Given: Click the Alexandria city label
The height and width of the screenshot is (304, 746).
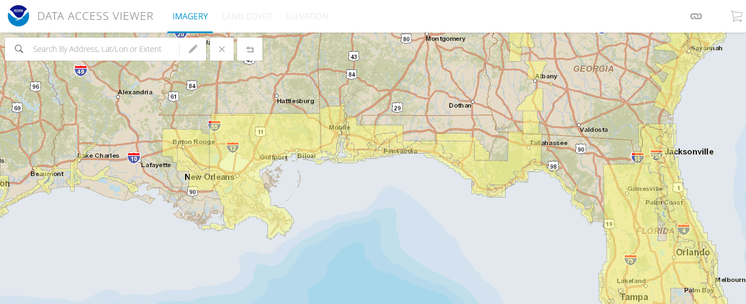Looking at the screenshot, I should [135, 92].
